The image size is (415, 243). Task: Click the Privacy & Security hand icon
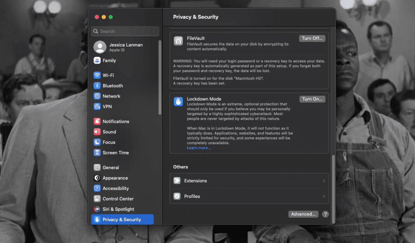(97, 219)
